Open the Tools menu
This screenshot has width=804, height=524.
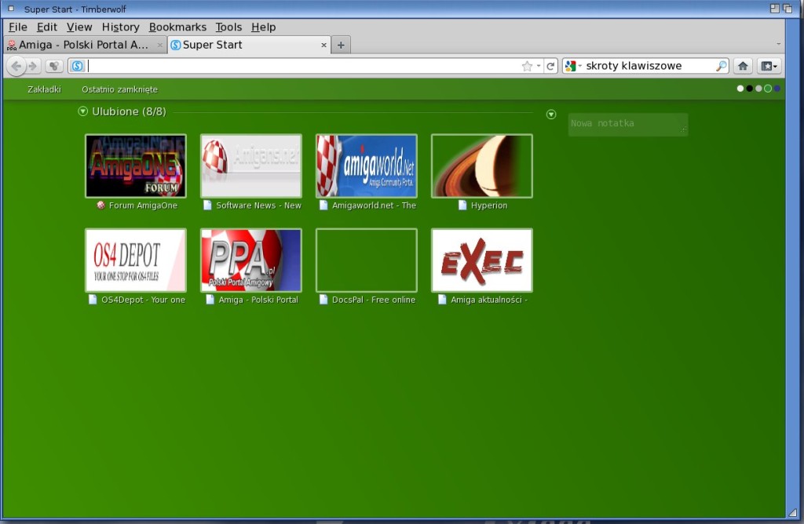[228, 27]
